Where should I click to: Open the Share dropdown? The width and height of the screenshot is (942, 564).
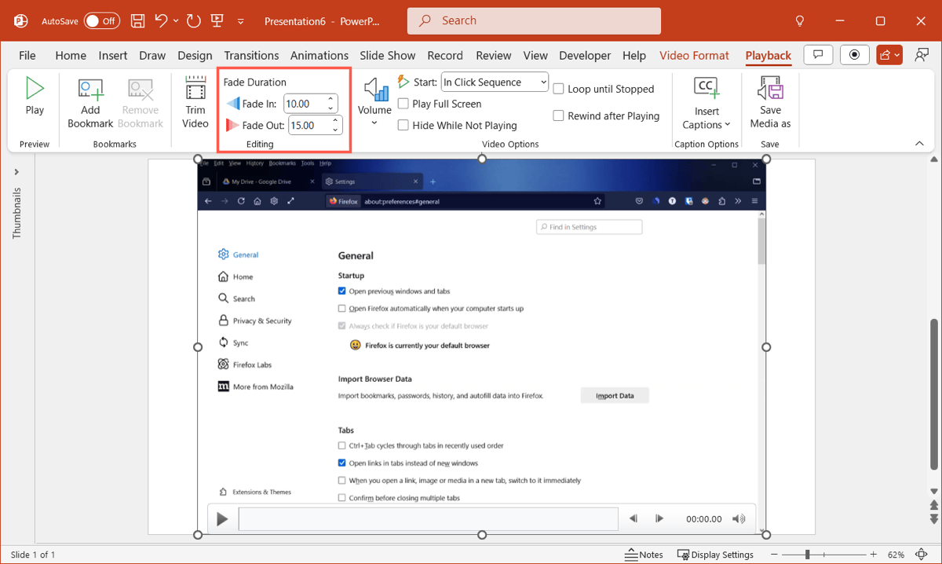pyautogui.click(x=890, y=55)
